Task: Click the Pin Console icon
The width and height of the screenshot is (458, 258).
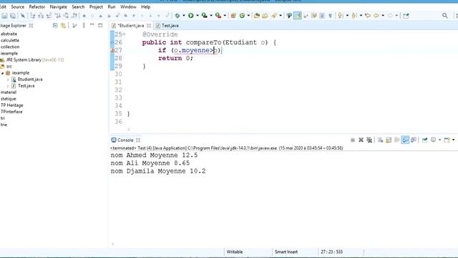Action: [x=424, y=140]
